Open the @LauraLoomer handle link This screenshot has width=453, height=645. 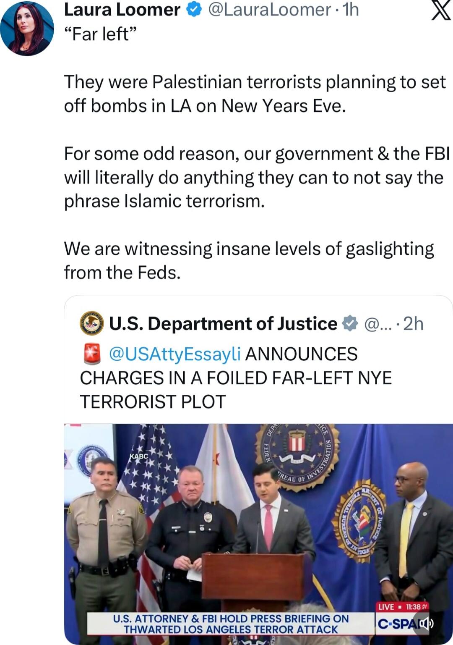pos(270,10)
